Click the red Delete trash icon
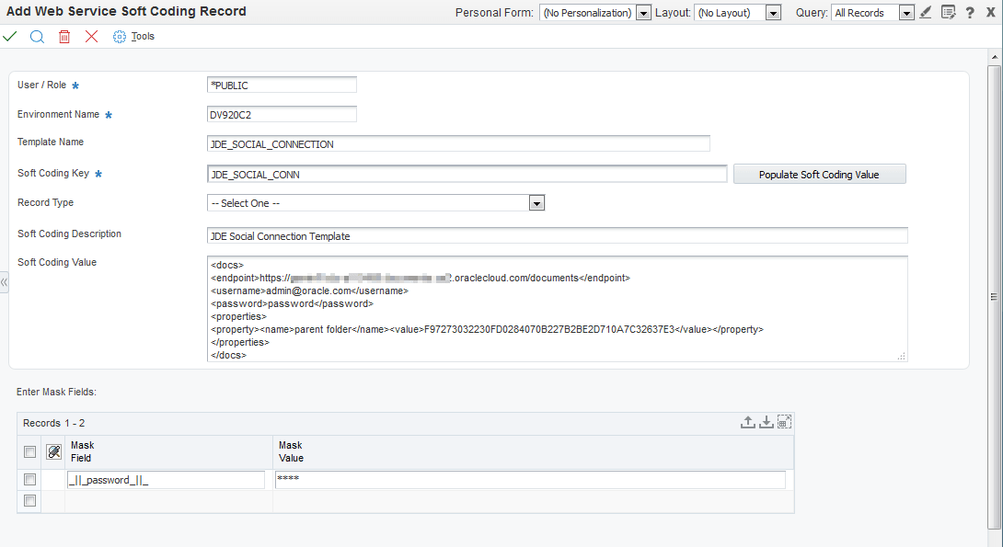 point(64,37)
